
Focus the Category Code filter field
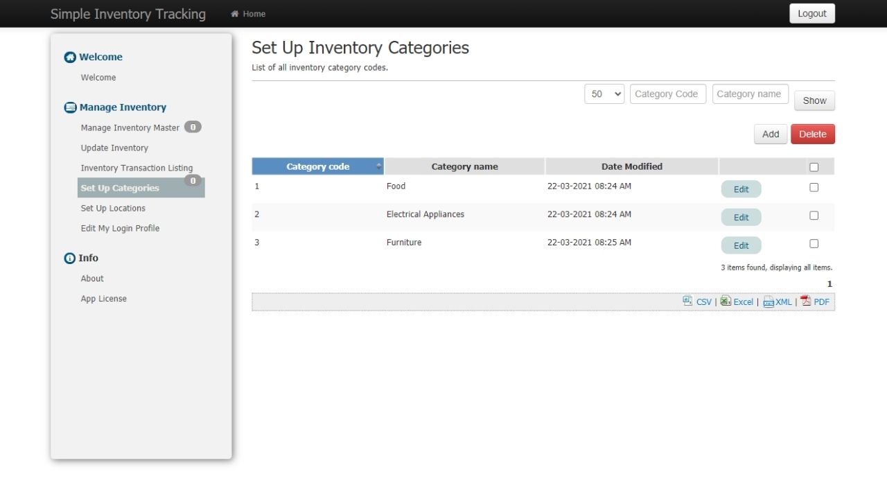coord(668,94)
